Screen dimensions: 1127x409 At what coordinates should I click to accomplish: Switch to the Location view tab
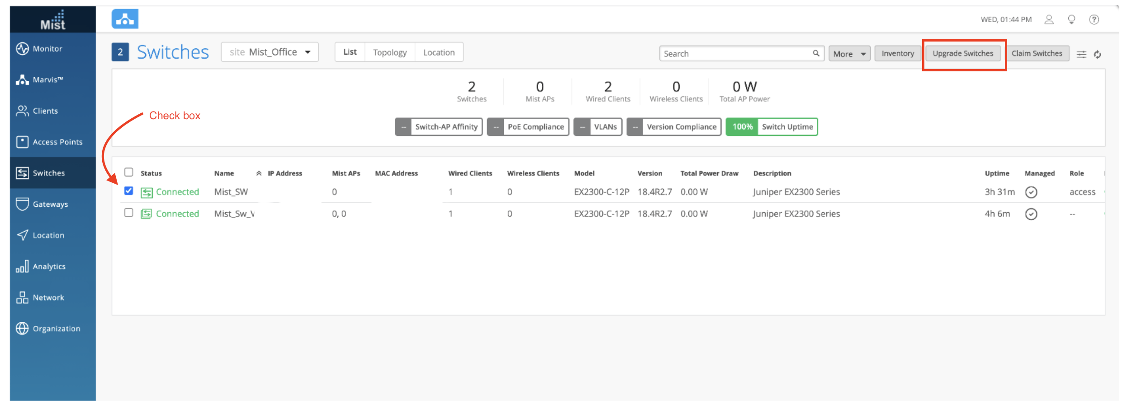(x=439, y=52)
